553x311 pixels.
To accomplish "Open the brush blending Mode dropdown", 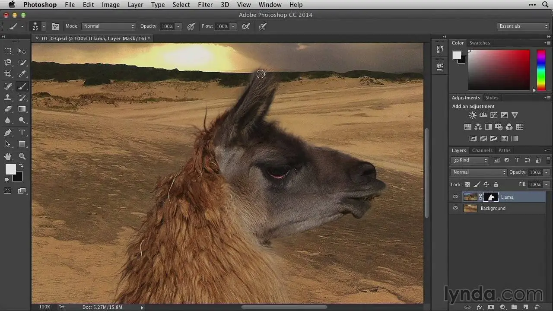I will pyautogui.click(x=108, y=26).
